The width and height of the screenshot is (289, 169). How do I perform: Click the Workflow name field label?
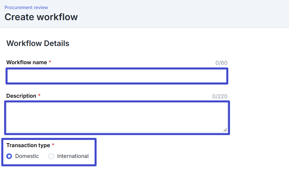click(x=26, y=62)
